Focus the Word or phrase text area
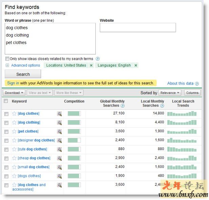This screenshot has width=209, height=200. [50, 39]
